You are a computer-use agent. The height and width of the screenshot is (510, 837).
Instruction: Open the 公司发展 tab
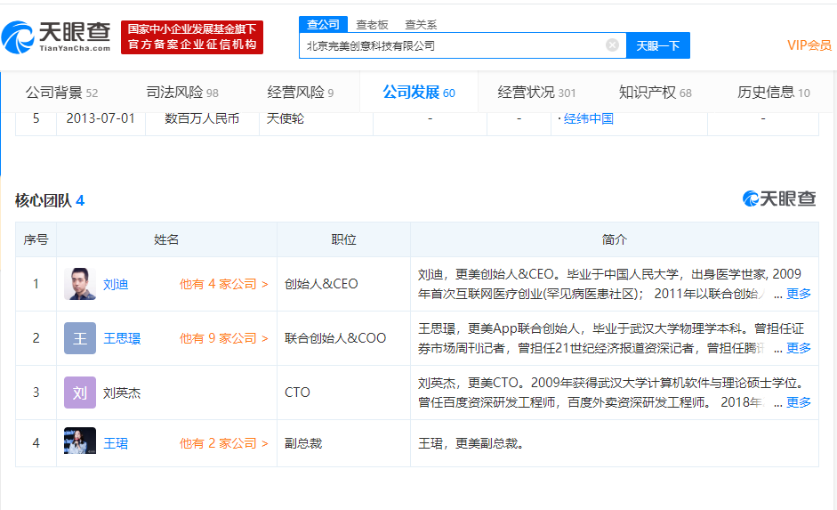419,93
